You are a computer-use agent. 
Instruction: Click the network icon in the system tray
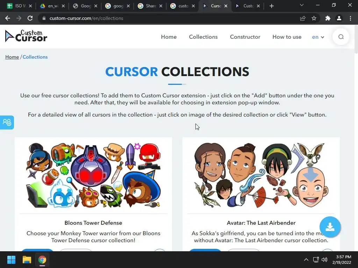[316, 260]
